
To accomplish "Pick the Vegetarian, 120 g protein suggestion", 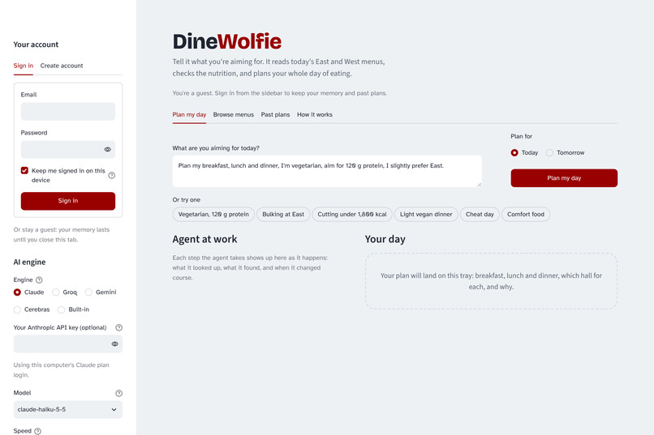I will click(213, 215).
